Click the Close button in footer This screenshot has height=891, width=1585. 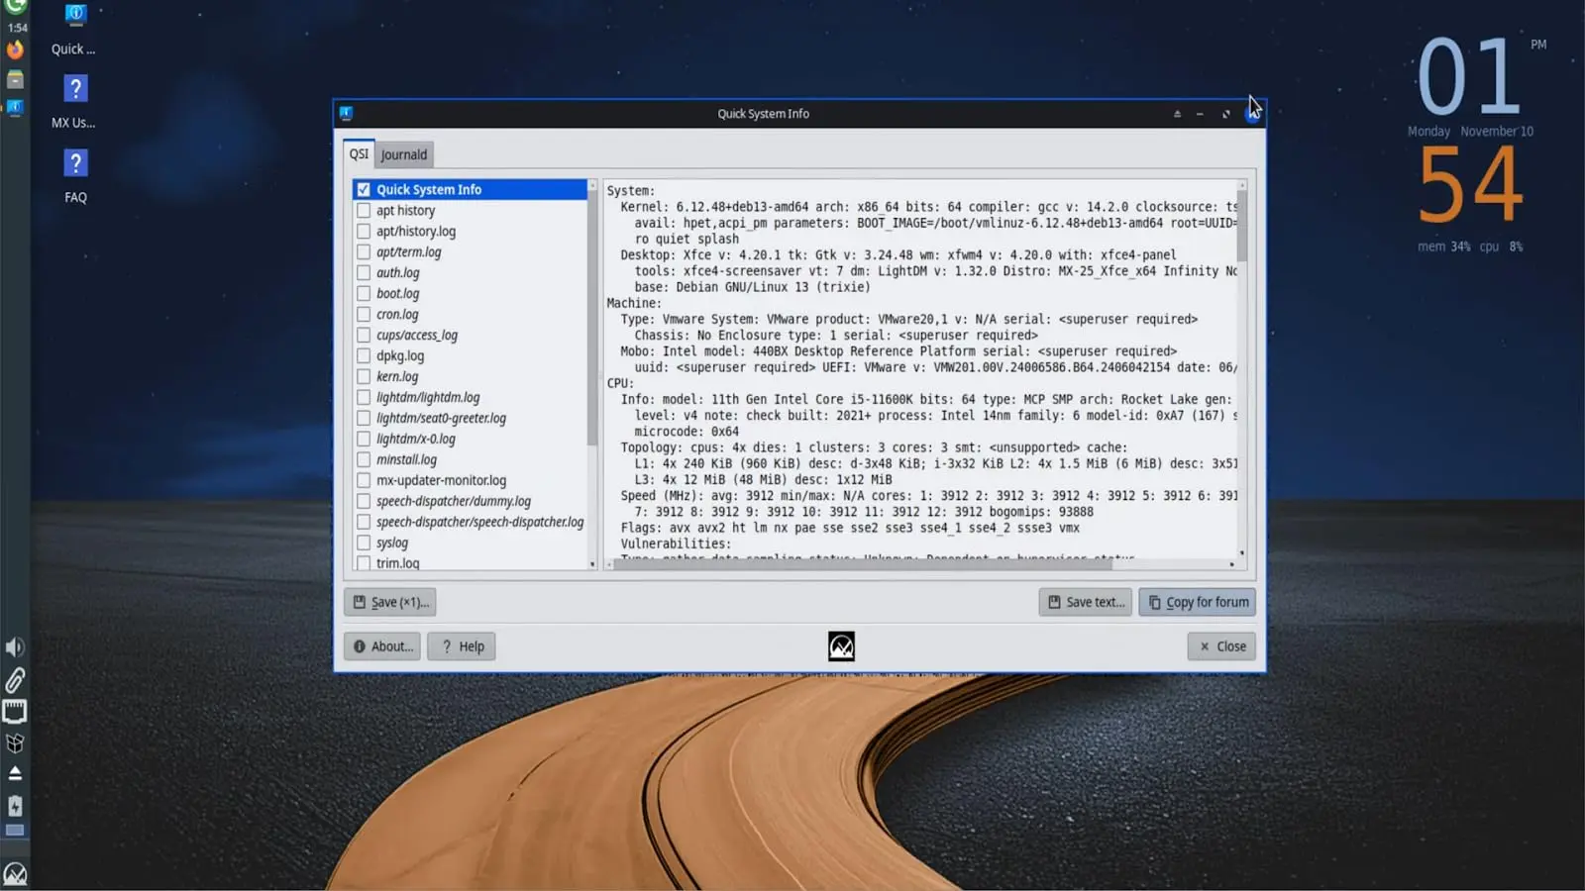click(1221, 646)
